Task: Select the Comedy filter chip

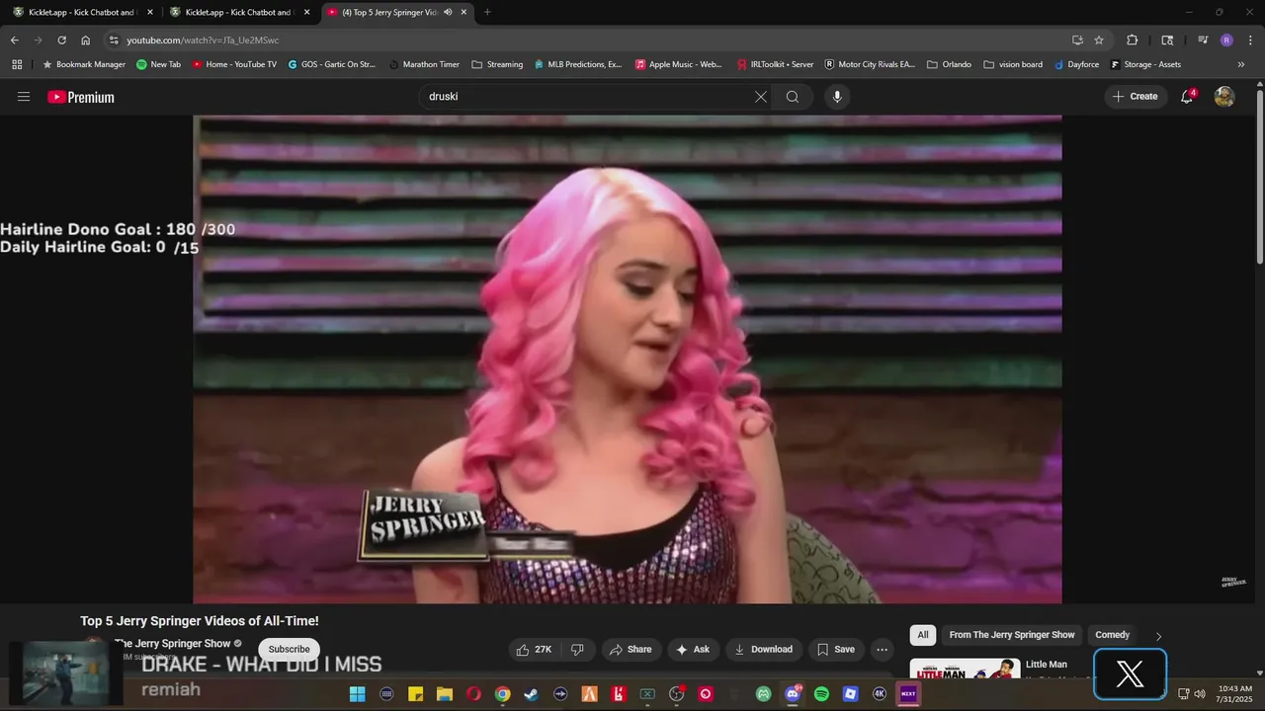Action: tap(1112, 635)
